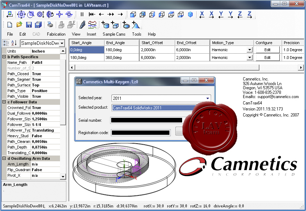Collapse the b Path Specifics group
Screen dimensions: 306x211
[x=4, y=57]
